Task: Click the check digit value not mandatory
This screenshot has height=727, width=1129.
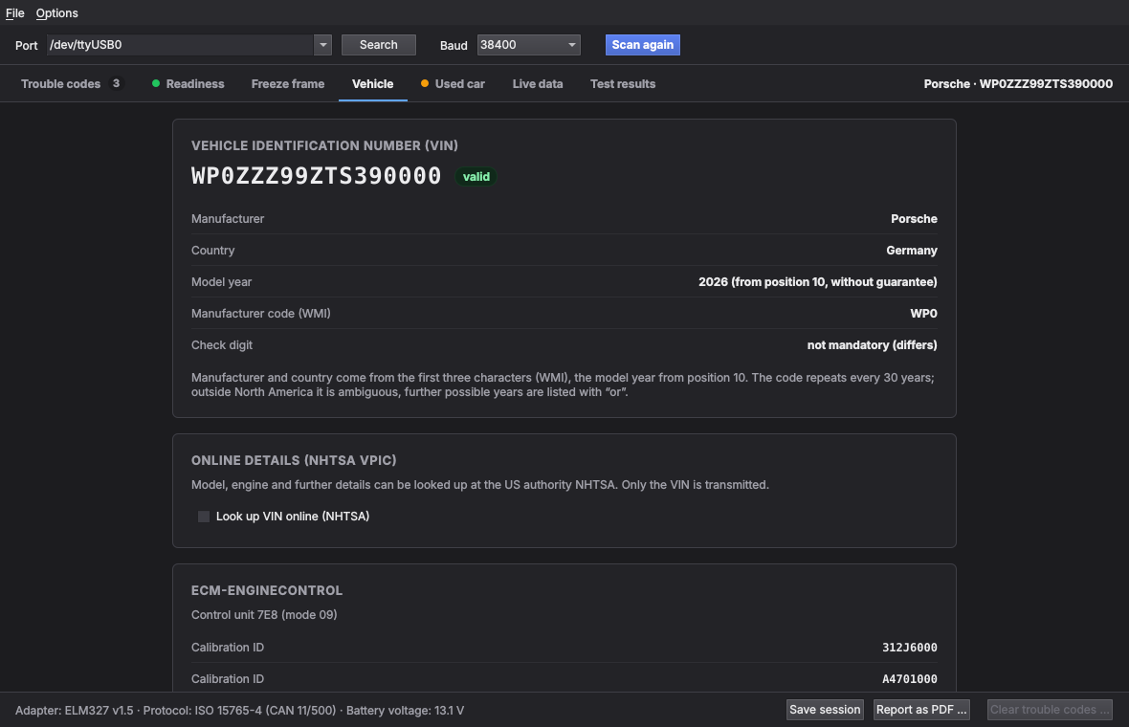Action: (x=872, y=345)
